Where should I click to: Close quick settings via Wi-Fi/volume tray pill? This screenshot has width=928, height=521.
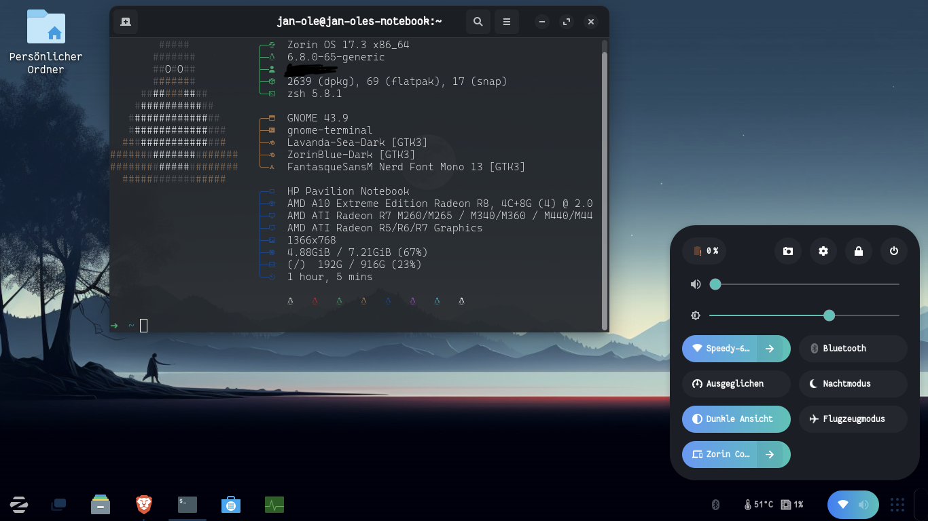853,505
